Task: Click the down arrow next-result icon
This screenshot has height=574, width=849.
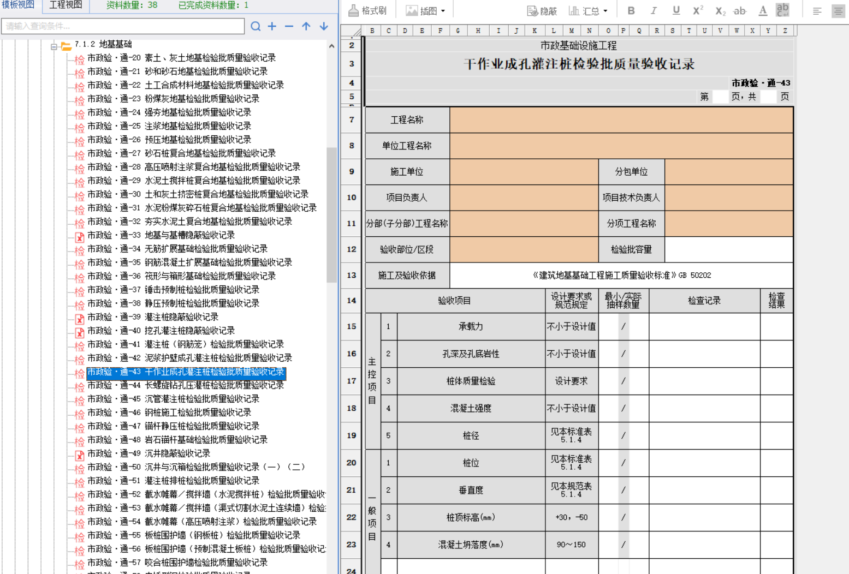Action: click(324, 26)
